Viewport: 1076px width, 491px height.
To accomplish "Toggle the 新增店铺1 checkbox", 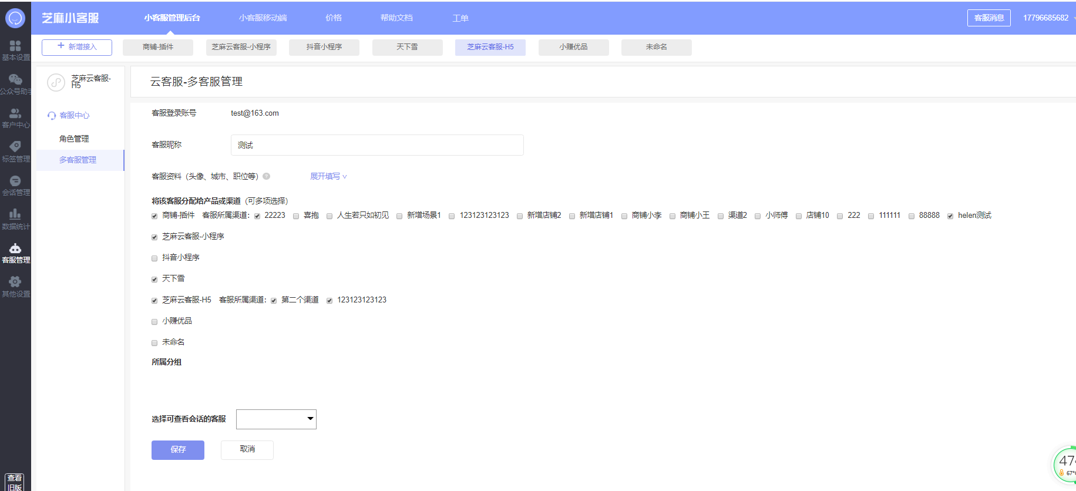I will point(572,216).
